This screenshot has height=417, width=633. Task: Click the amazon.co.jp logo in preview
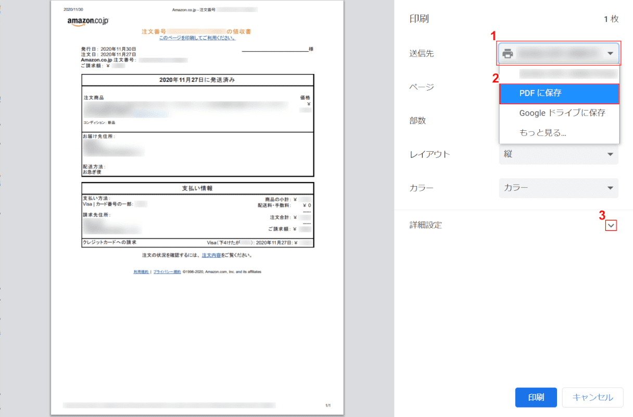coord(88,21)
